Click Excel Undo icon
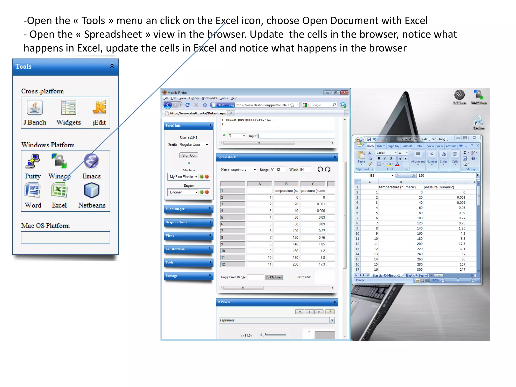516x387 pixels. coord(375,139)
